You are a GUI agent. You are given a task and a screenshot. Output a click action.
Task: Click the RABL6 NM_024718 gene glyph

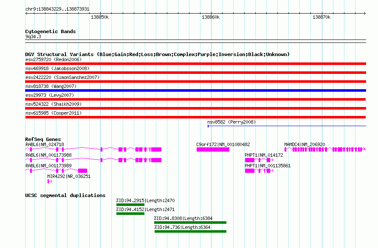click(93, 149)
